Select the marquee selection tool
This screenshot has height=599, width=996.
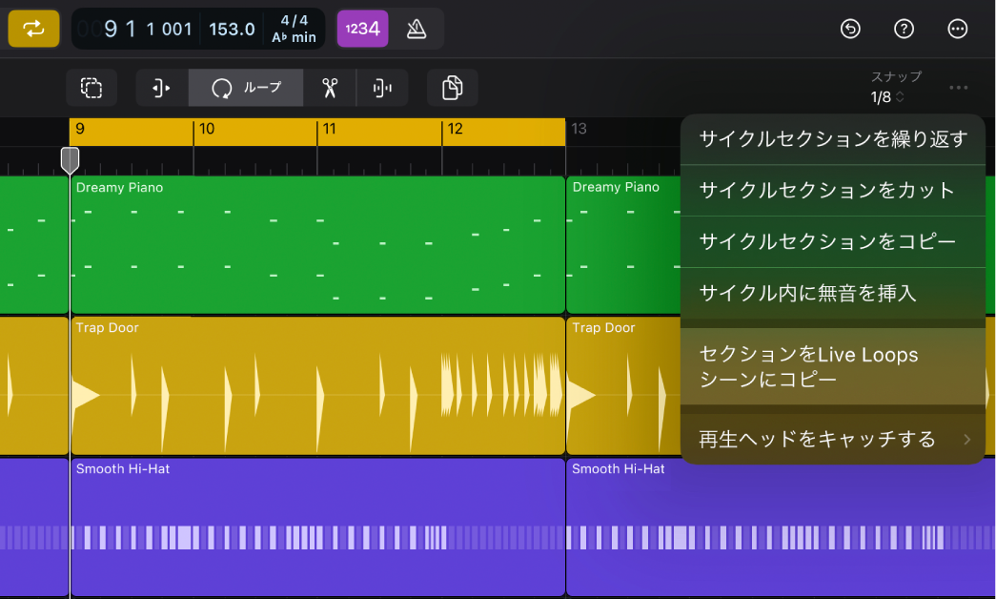(91, 88)
